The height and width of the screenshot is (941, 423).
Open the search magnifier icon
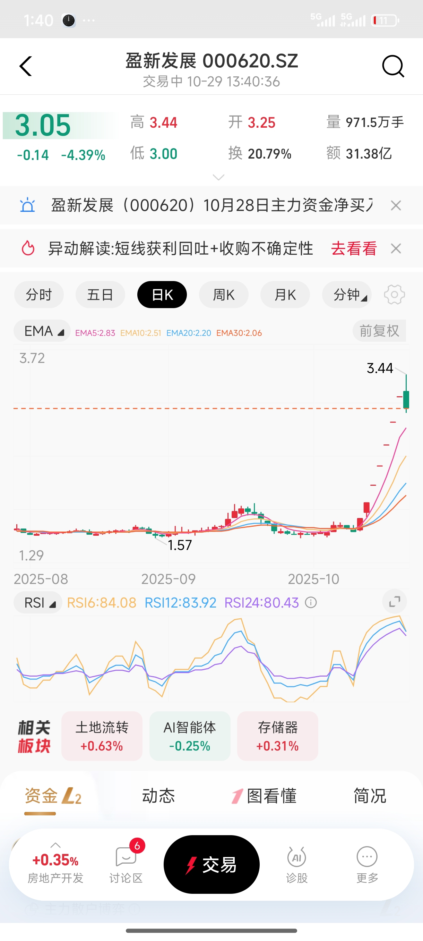[393, 66]
